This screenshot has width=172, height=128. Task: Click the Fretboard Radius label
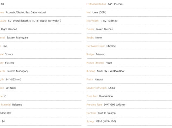(x=96, y=4)
